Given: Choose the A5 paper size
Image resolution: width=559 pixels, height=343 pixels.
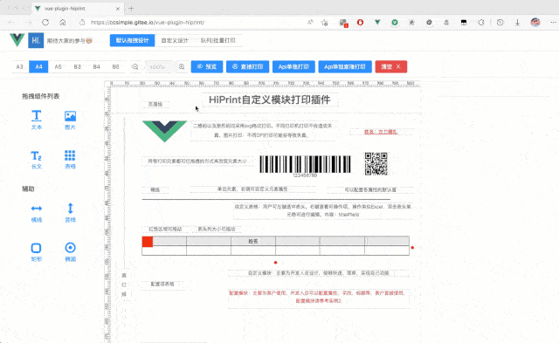Looking at the screenshot, I should pyautogui.click(x=59, y=66).
